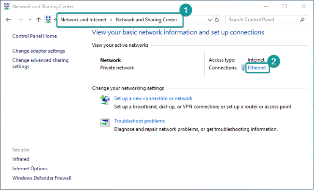Open Infrared under See also
Image resolution: width=314 pixels, height=190 pixels.
(21, 159)
